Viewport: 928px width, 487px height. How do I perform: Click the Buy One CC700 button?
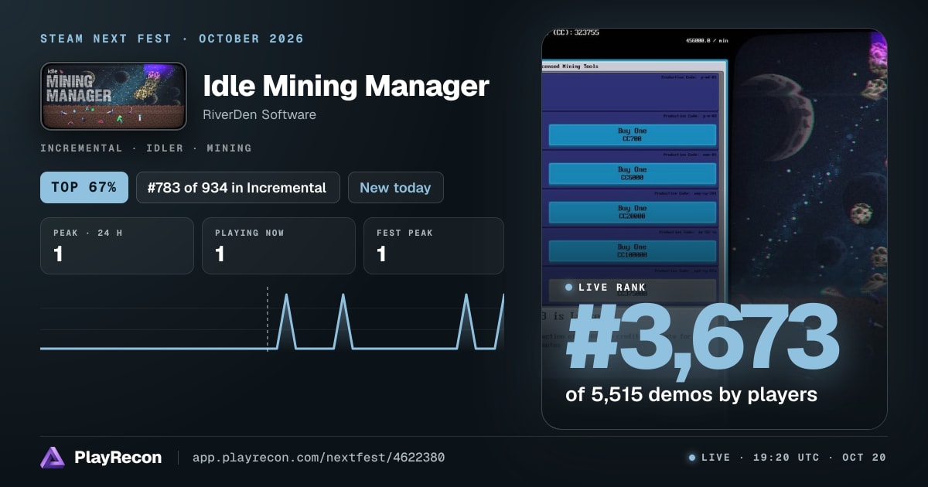click(632, 135)
